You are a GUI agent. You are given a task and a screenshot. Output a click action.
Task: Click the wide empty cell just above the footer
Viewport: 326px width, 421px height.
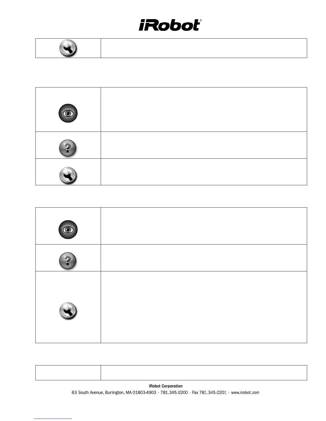(x=204, y=373)
